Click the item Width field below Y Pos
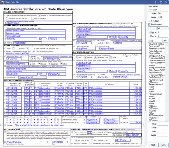Screen dimensions: 169x148 (x=163, y=131)
